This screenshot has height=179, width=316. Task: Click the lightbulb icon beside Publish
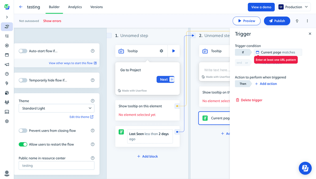(x=297, y=21)
